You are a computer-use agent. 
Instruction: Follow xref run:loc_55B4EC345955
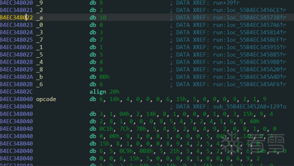tap(250, 47)
